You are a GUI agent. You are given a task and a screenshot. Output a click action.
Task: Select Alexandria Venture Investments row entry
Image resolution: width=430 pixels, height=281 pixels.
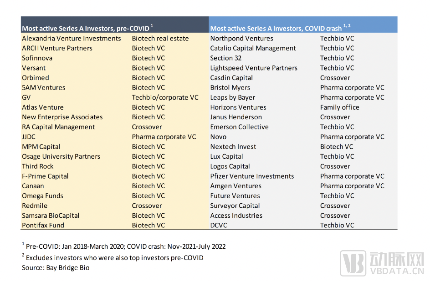click(72, 38)
